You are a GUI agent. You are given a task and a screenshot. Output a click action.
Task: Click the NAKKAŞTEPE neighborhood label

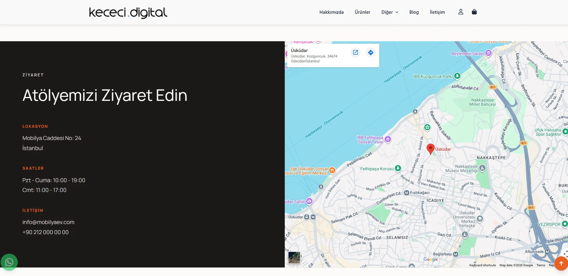[x=491, y=158]
